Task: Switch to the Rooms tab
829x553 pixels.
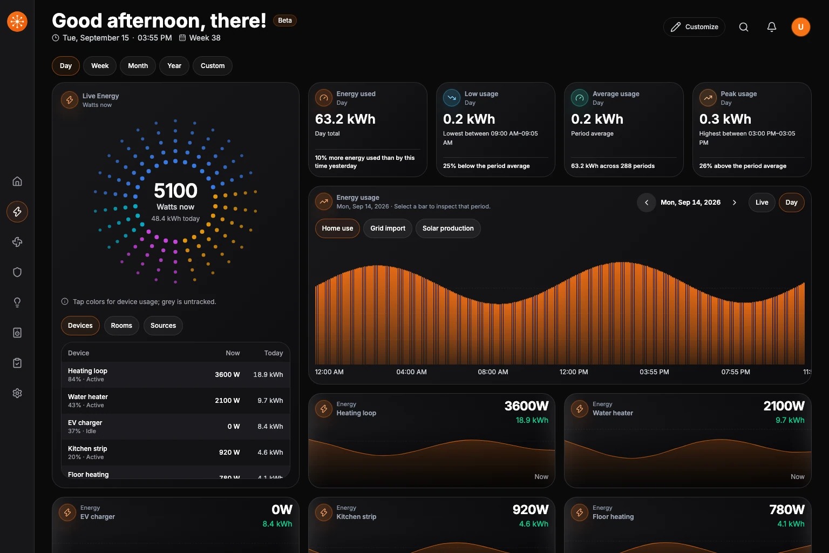Action: pyautogui.click(x=121, y=326)
